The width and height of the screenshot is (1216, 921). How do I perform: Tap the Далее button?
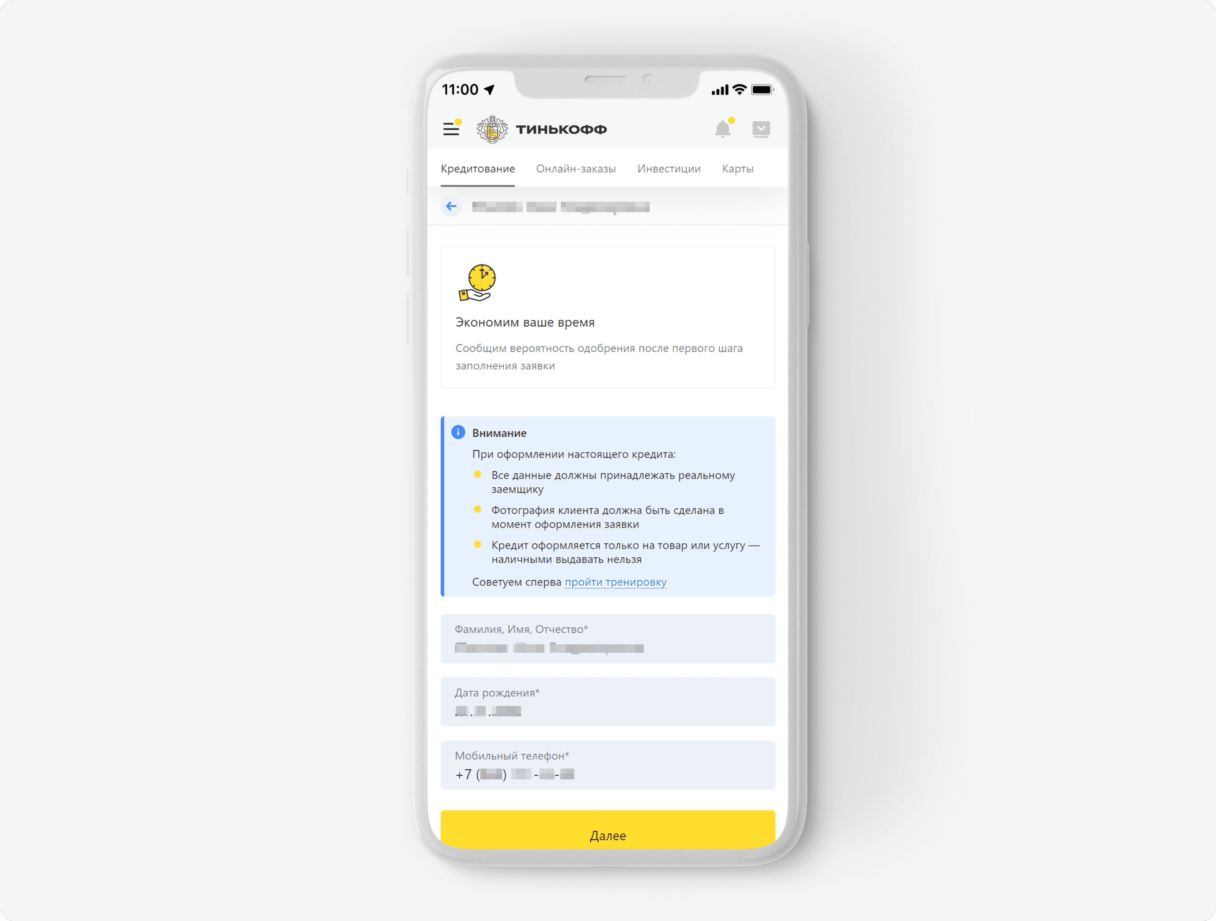tap(608, 834)
